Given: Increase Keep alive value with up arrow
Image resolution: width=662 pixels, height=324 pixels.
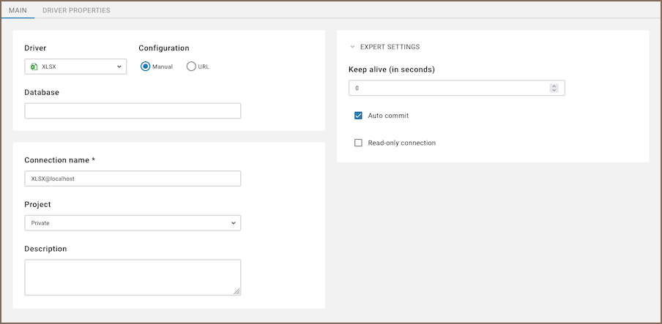Looking at the screenshot, I should click(x=554, y=86).
